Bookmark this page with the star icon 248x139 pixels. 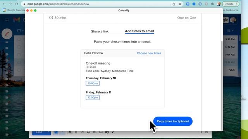tap(180, 4)
